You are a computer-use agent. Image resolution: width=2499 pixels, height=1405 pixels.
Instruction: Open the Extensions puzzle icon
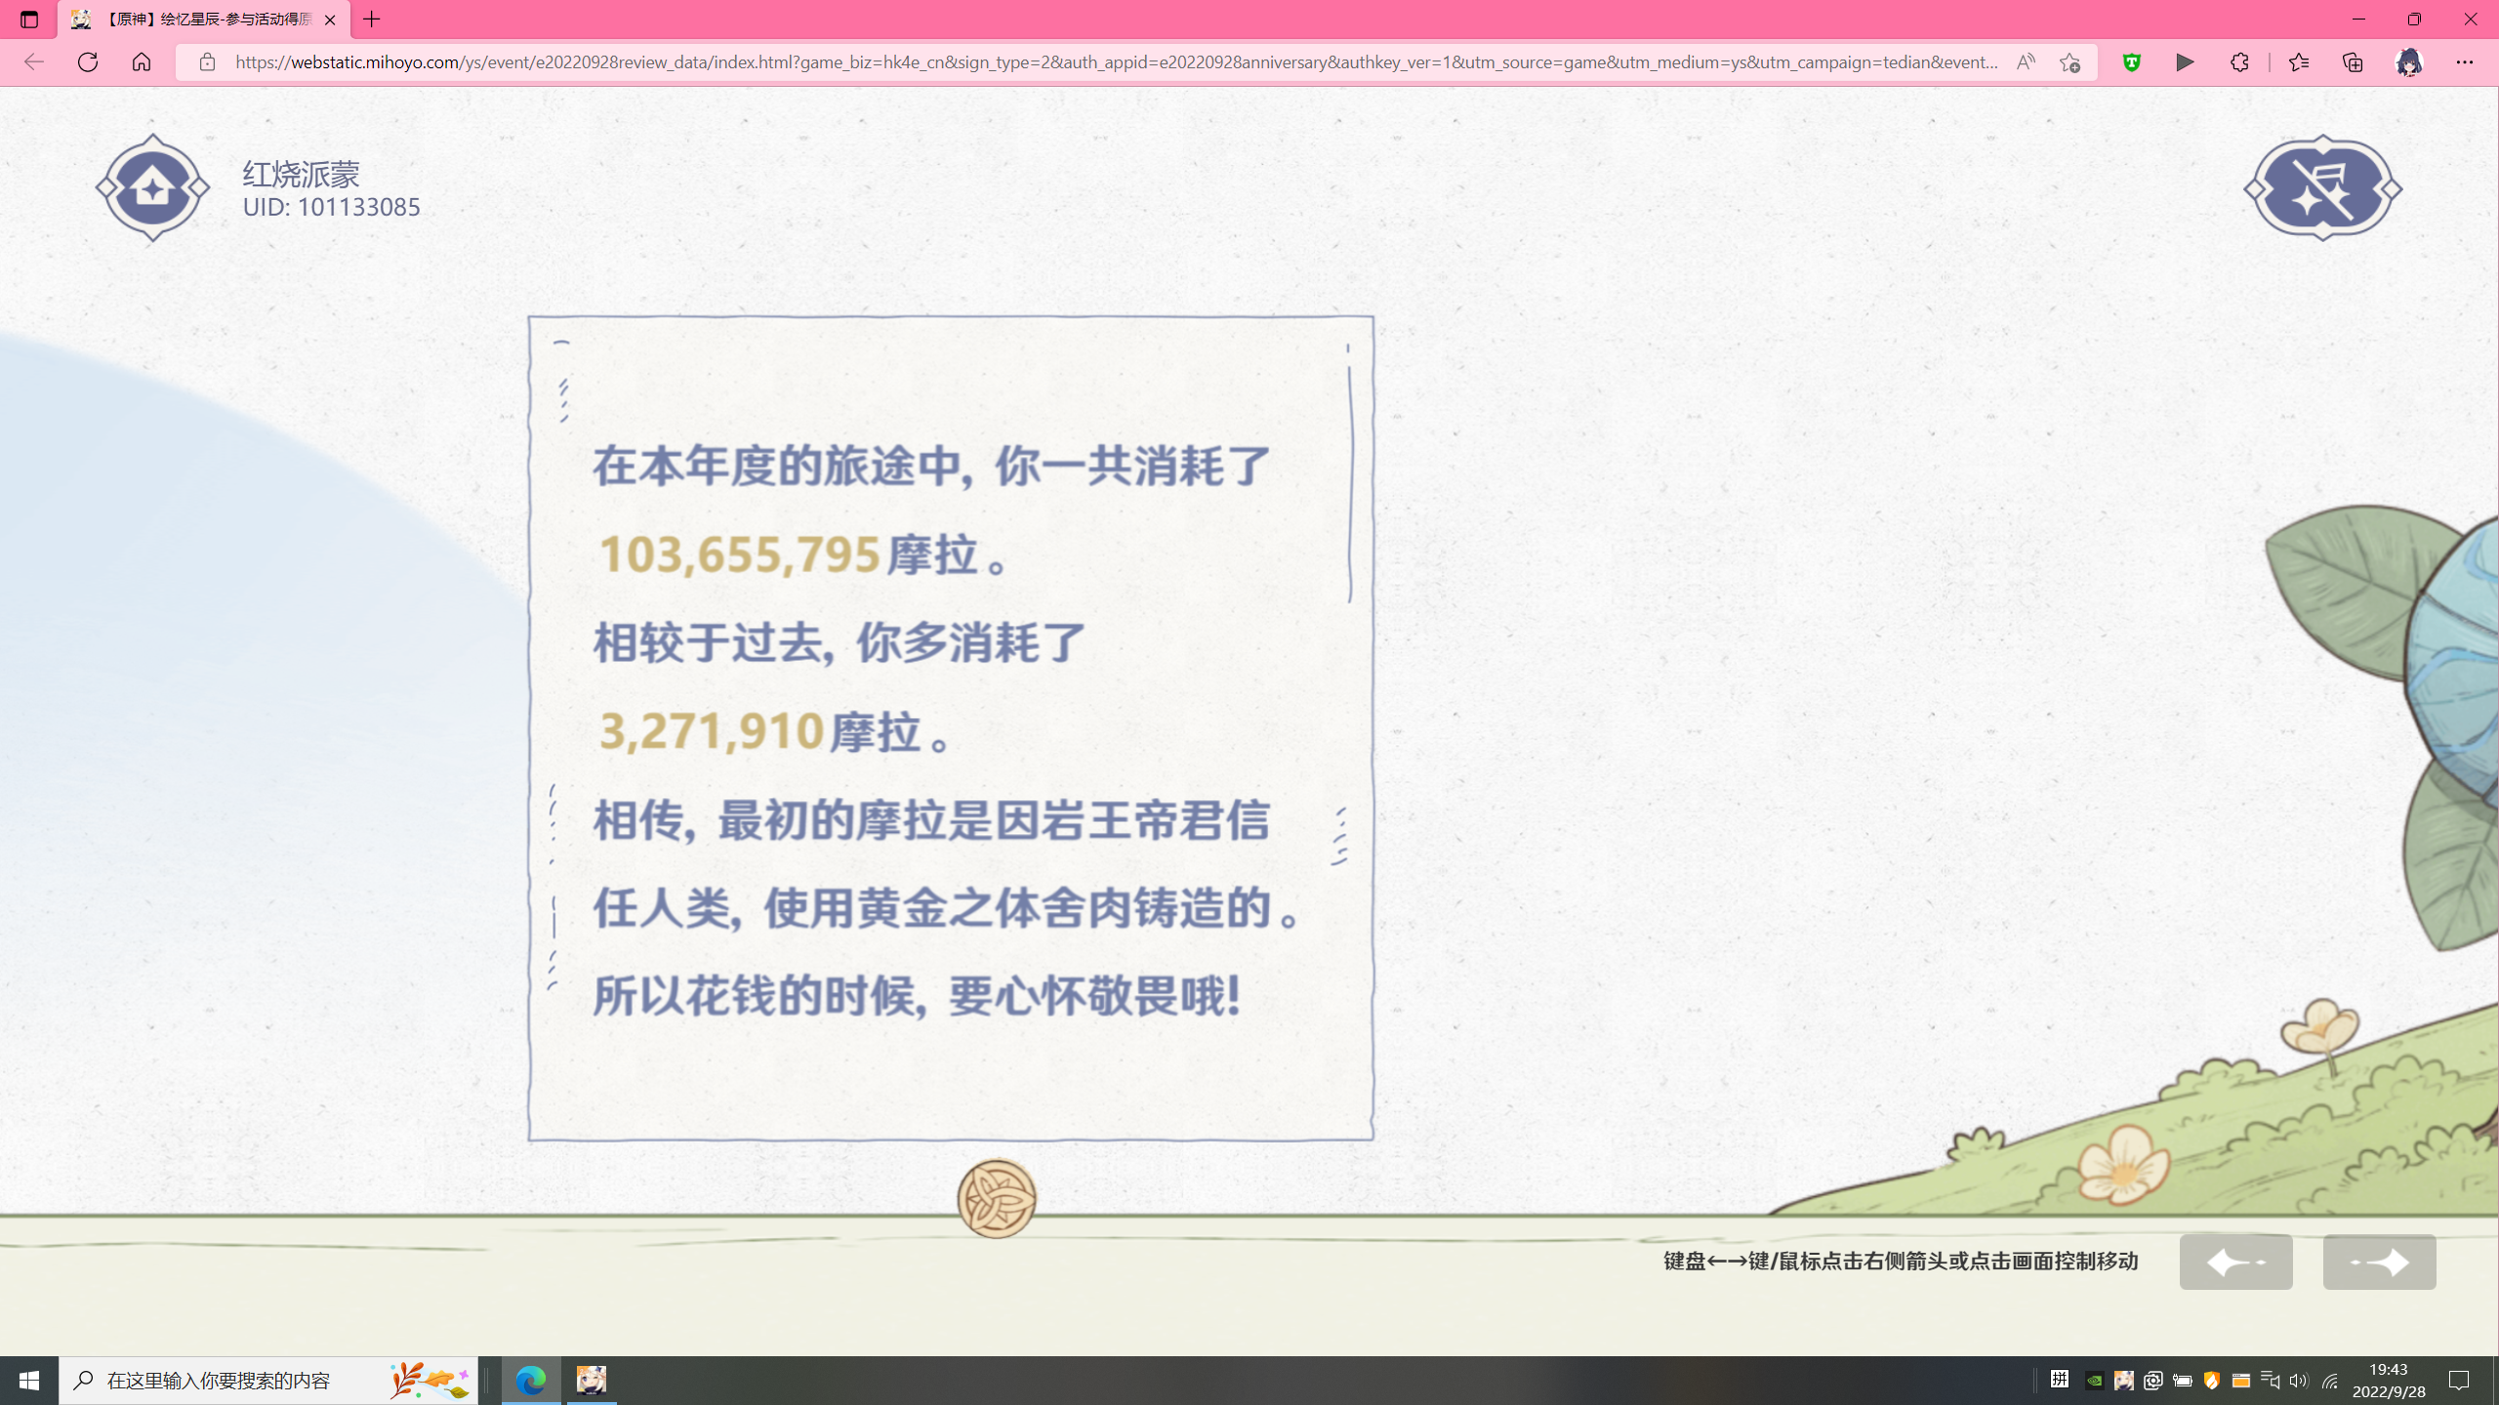pyautogui.click(x=2239, y=62)
